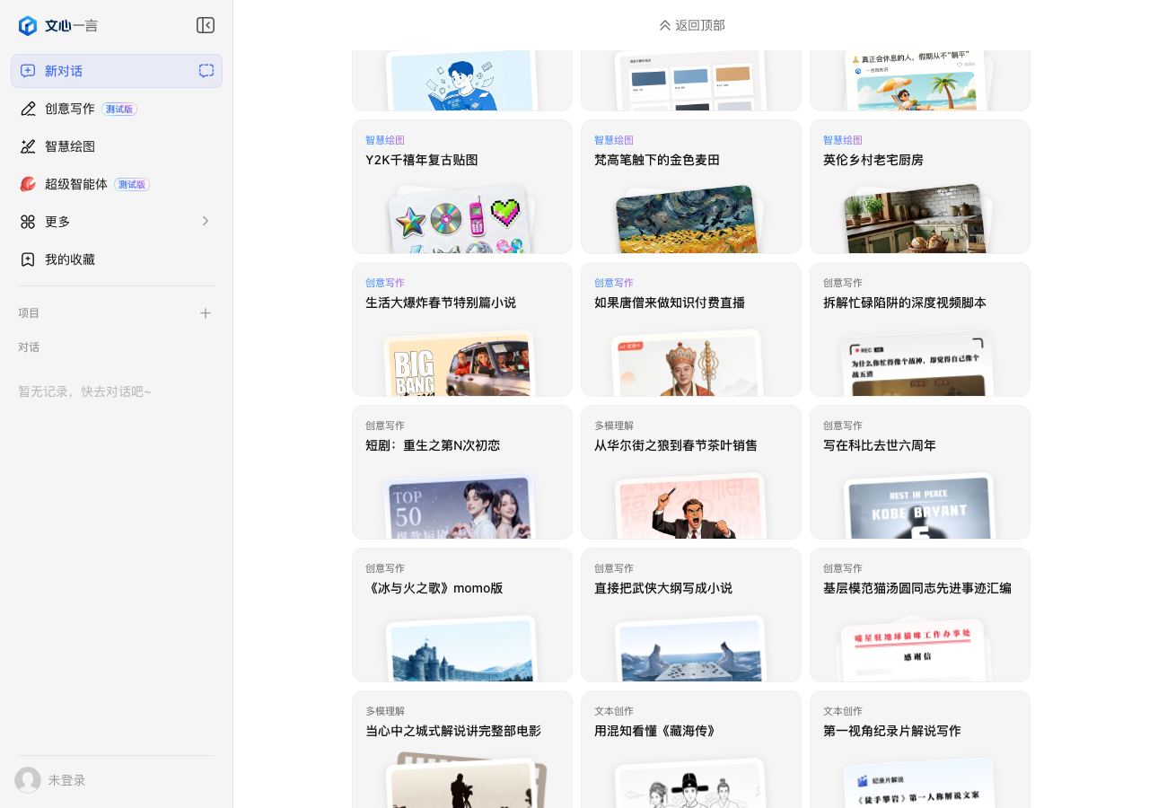Click the Big Bang car thumbnail
The image size is (1149, 808).
pyautogui.click(x=460, y=364)
